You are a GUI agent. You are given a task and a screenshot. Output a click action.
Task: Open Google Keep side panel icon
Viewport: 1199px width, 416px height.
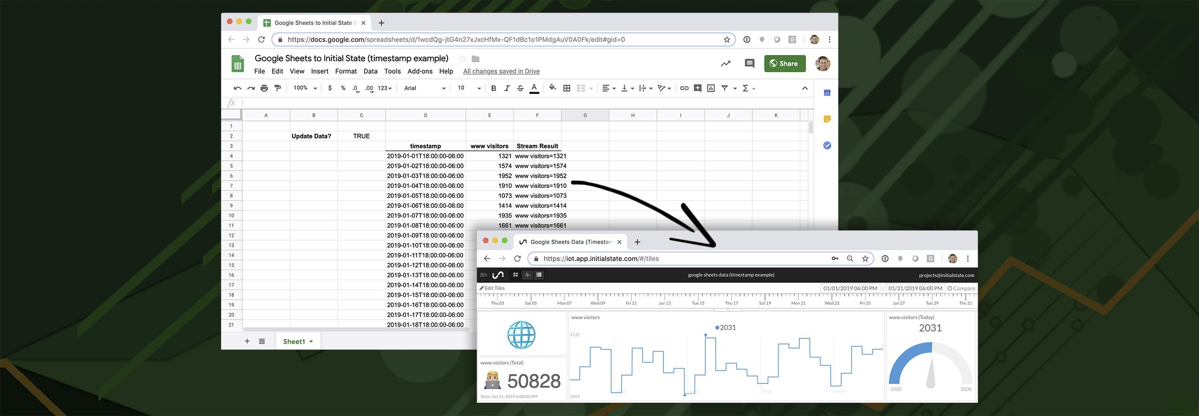[x=827, y=119]
